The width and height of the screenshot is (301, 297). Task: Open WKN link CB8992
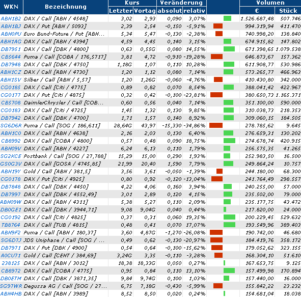coord(11,141)
